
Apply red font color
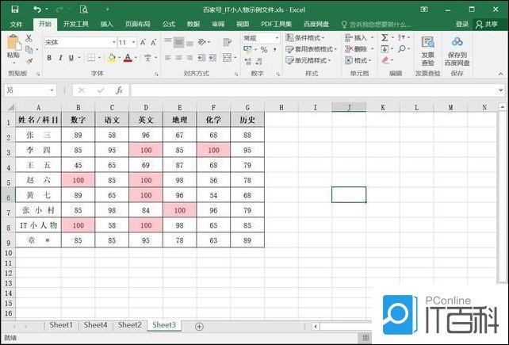pos(128,58)
